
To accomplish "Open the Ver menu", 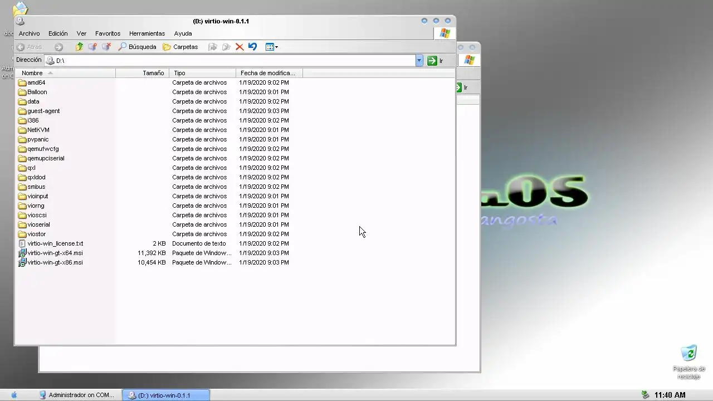I will pos(81,33).
